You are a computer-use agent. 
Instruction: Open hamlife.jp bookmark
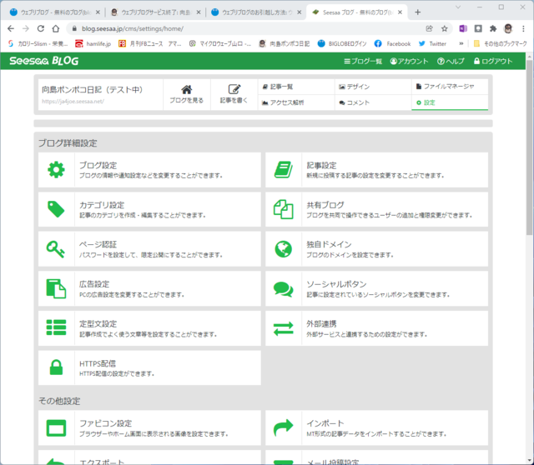93,43
